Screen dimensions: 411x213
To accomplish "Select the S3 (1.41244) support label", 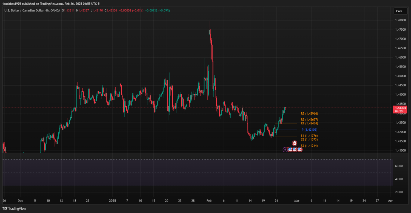I will [309, 146].
